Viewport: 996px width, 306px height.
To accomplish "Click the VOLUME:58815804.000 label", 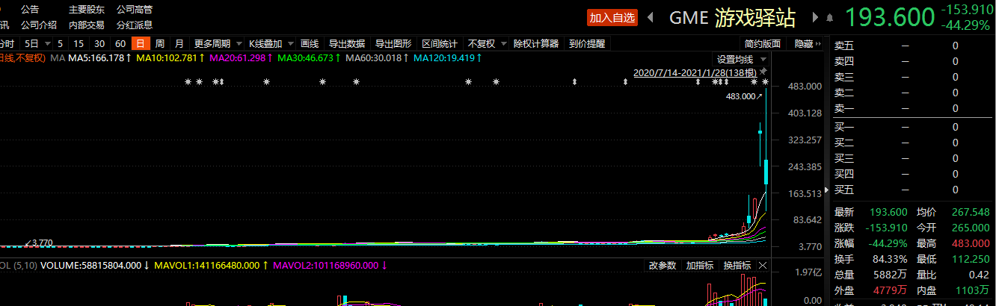I will click(94, 265).
